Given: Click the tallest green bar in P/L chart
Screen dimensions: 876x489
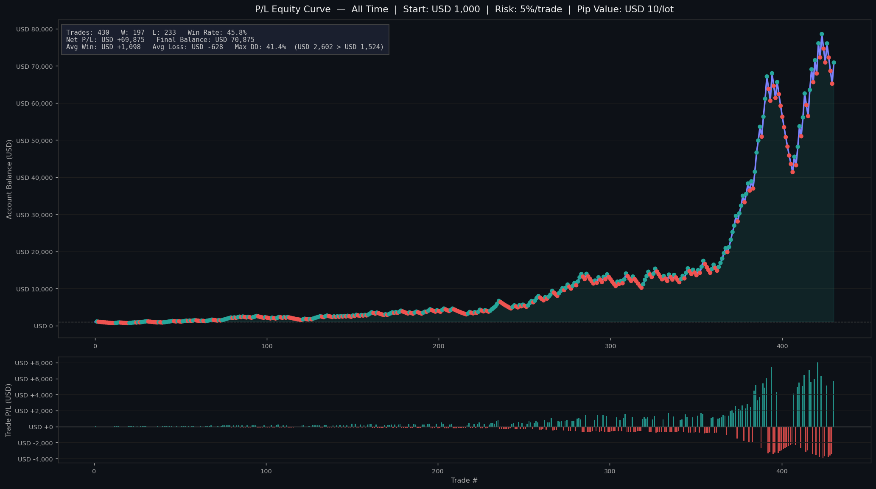Looking at the screenshot, I should coord(817,394).
